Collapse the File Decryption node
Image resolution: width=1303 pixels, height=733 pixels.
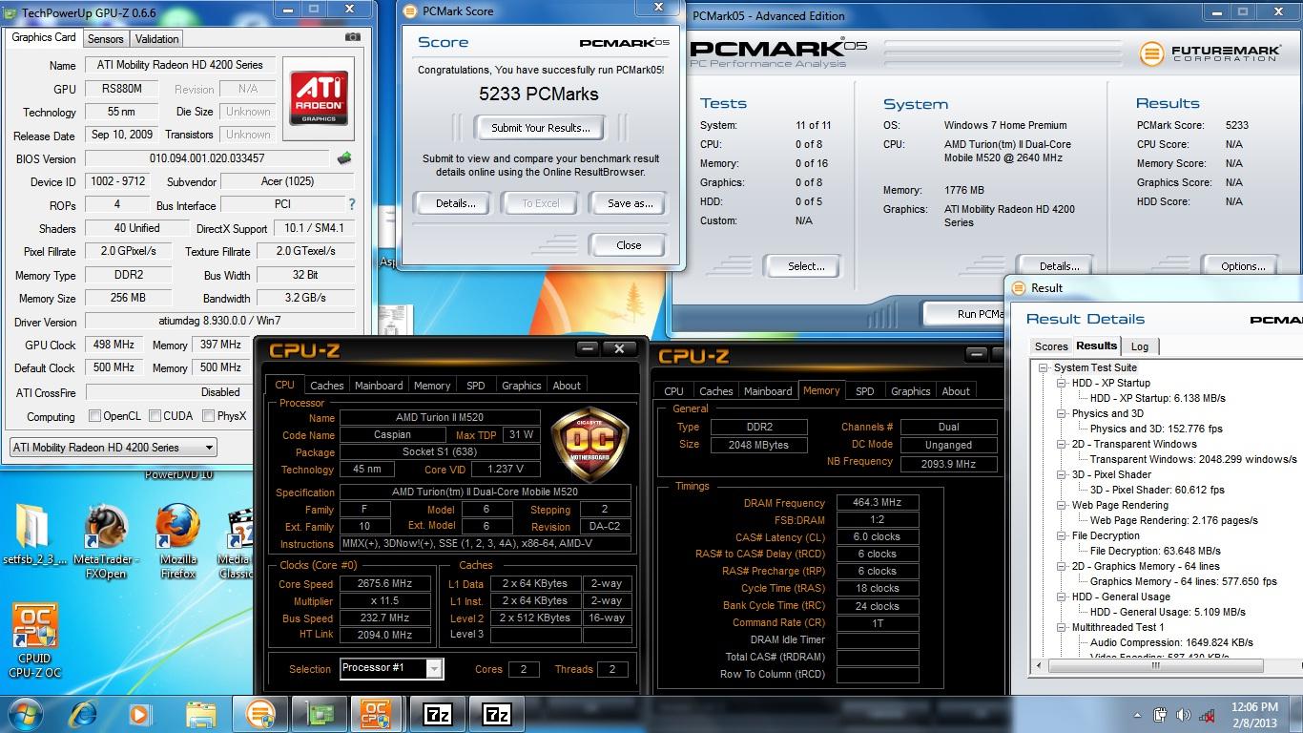click(x=1062, y=535)
